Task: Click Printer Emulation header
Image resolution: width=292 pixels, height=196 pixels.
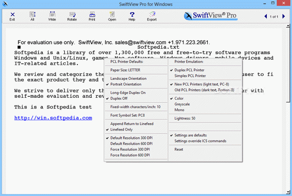Action: [x=189, y=62]
